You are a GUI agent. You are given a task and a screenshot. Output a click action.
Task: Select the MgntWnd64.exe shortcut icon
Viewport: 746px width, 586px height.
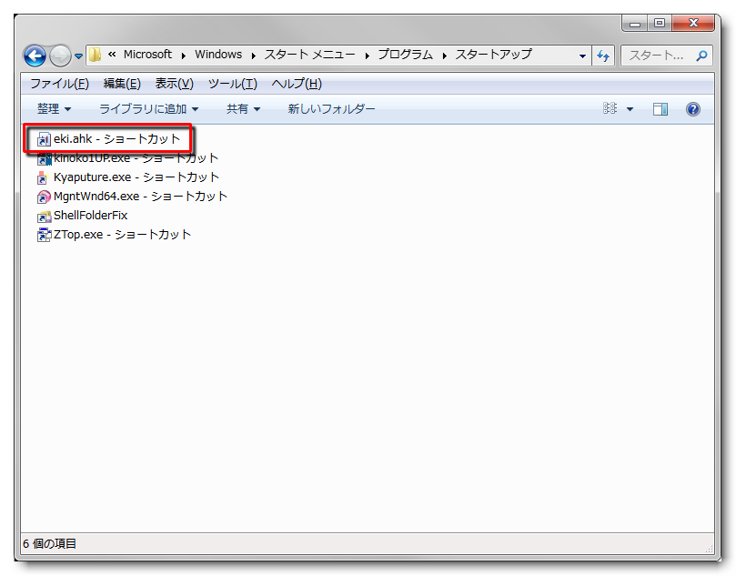(x=44, y=197)
